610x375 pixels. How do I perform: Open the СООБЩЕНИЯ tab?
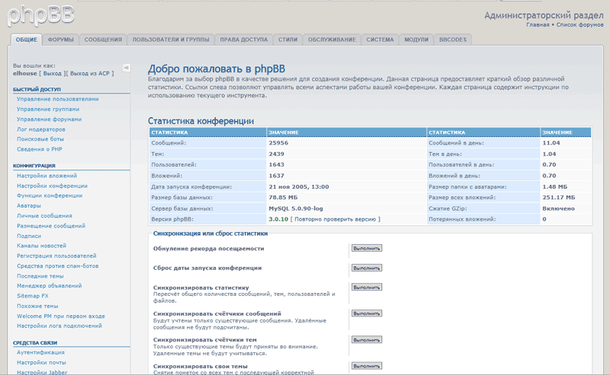coord(103,40)
